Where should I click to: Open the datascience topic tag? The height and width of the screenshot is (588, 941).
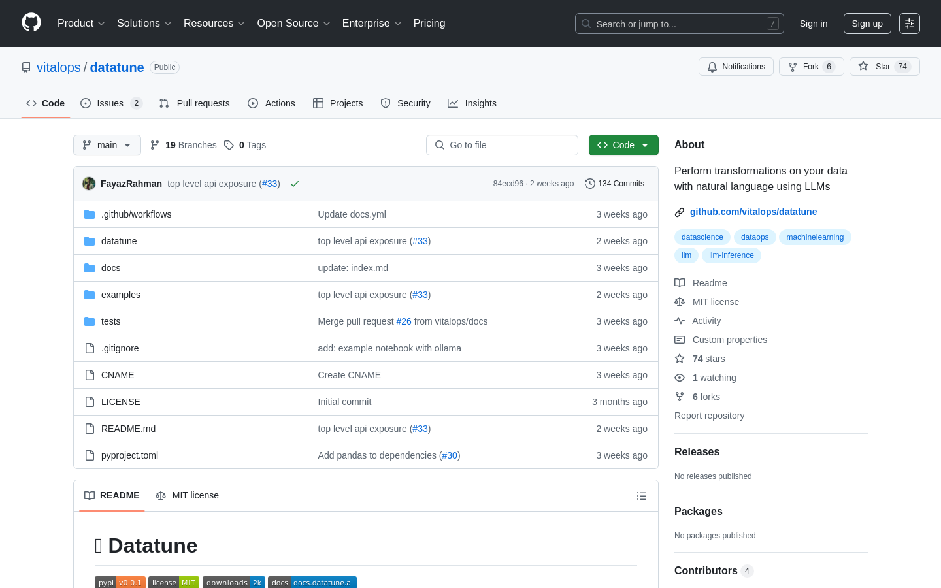(702, 237)
